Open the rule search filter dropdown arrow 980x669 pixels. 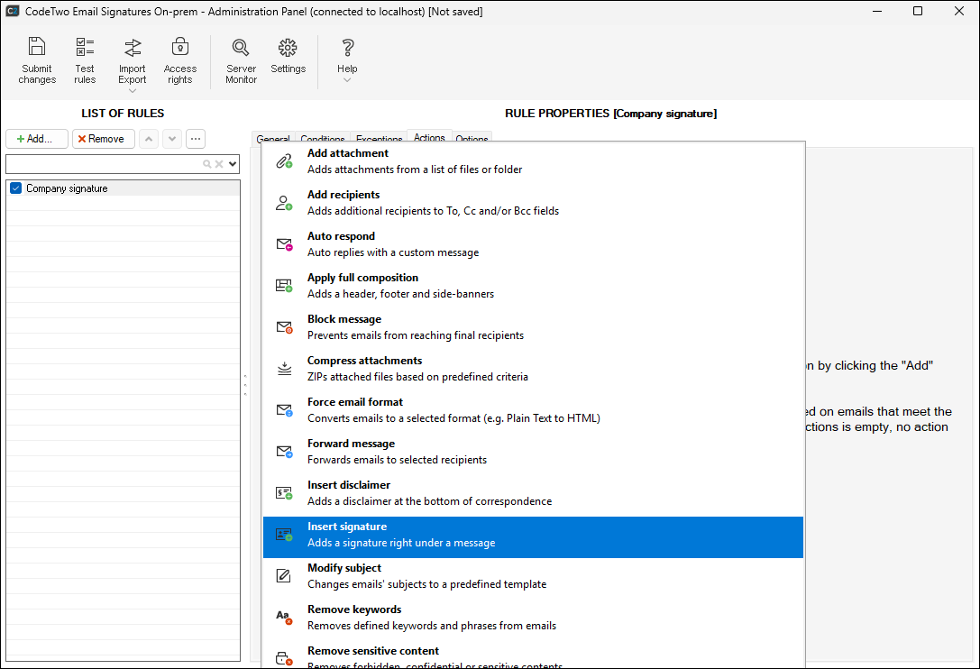point(233,164)
